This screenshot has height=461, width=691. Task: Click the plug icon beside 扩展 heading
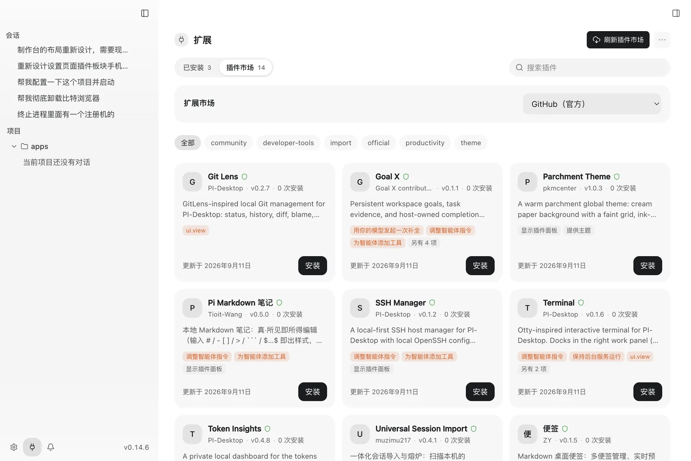pos(181,40)
